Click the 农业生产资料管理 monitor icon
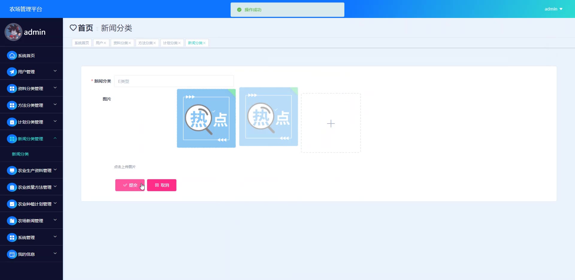Screen dimensions: 575x280 tap(12, 171)
